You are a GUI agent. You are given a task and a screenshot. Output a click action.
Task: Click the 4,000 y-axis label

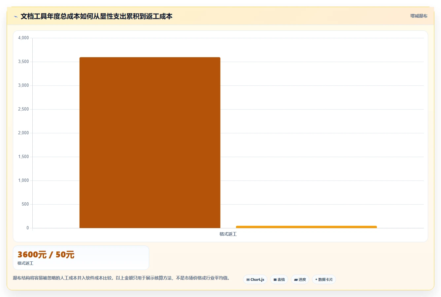(23, 38)
